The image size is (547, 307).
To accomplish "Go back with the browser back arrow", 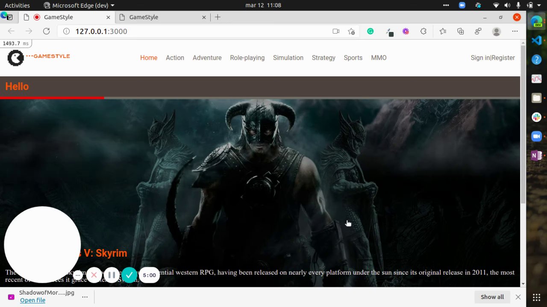I will [11, 31].
